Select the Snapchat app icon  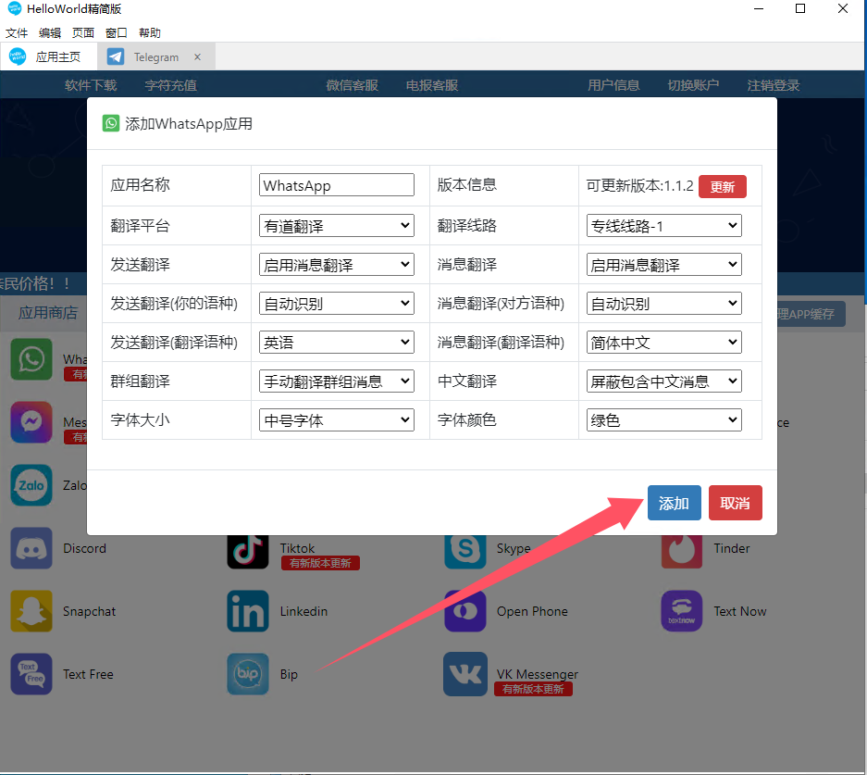(x=31, y=611)
